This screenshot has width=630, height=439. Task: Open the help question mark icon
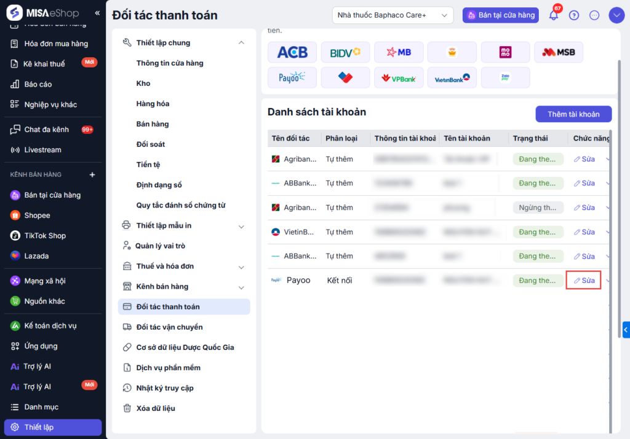click(x=574, y=15)
